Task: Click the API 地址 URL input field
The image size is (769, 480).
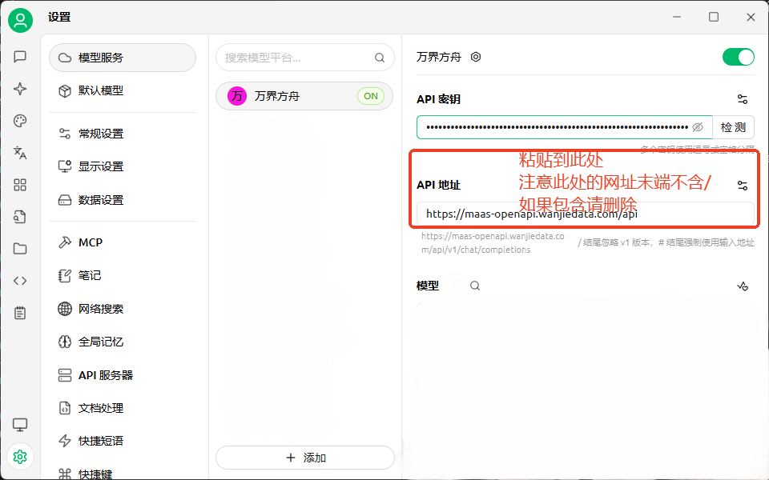Action: point(585,214)
